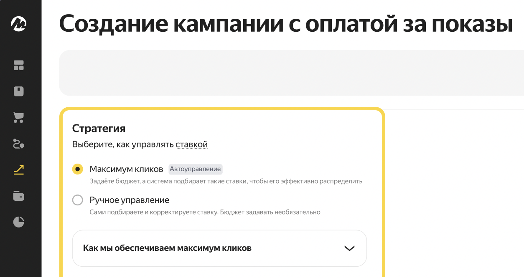Expand the section with the chevron arrow
The height and width of the screenshot is (278, 524).
pos(349,248)
